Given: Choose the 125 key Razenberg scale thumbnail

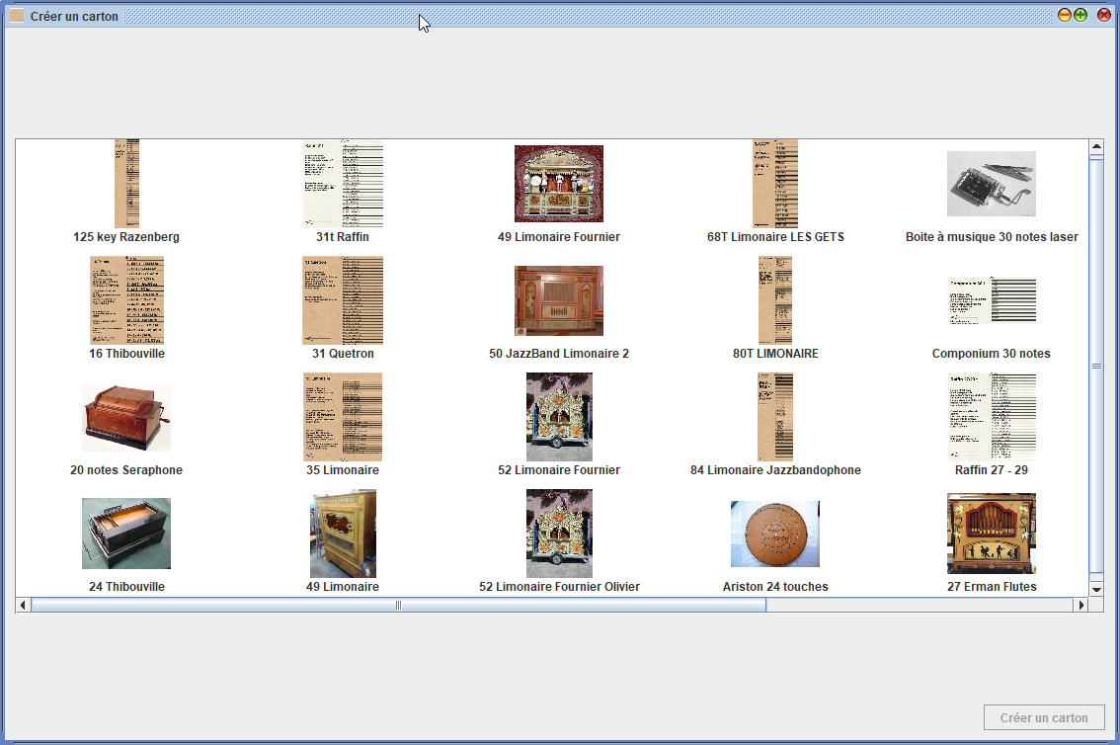Looking at the screenshot, I should [x=126, y=184].
